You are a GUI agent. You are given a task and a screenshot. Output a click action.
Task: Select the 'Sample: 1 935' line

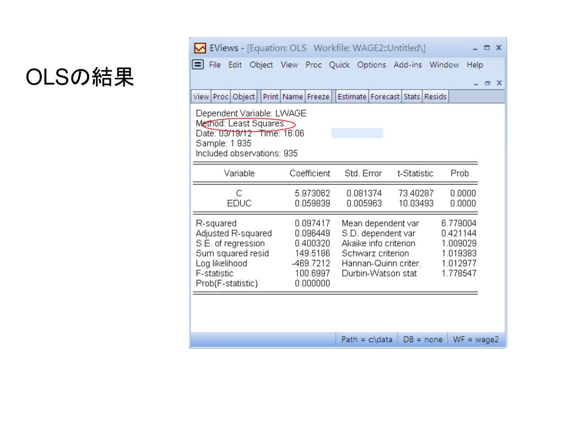pos(224,144)
